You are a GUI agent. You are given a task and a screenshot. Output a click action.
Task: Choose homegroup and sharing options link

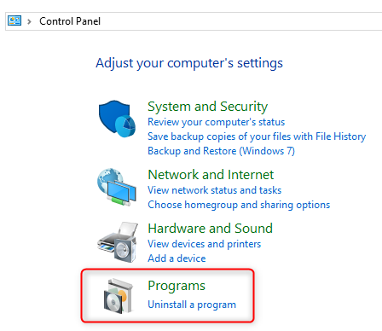(239, 205)
